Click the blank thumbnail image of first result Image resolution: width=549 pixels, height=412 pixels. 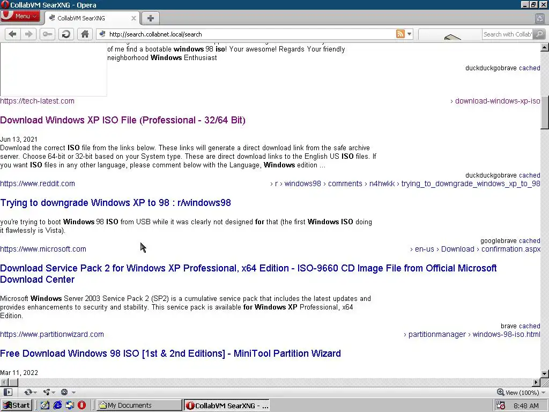tap(53, 69)
